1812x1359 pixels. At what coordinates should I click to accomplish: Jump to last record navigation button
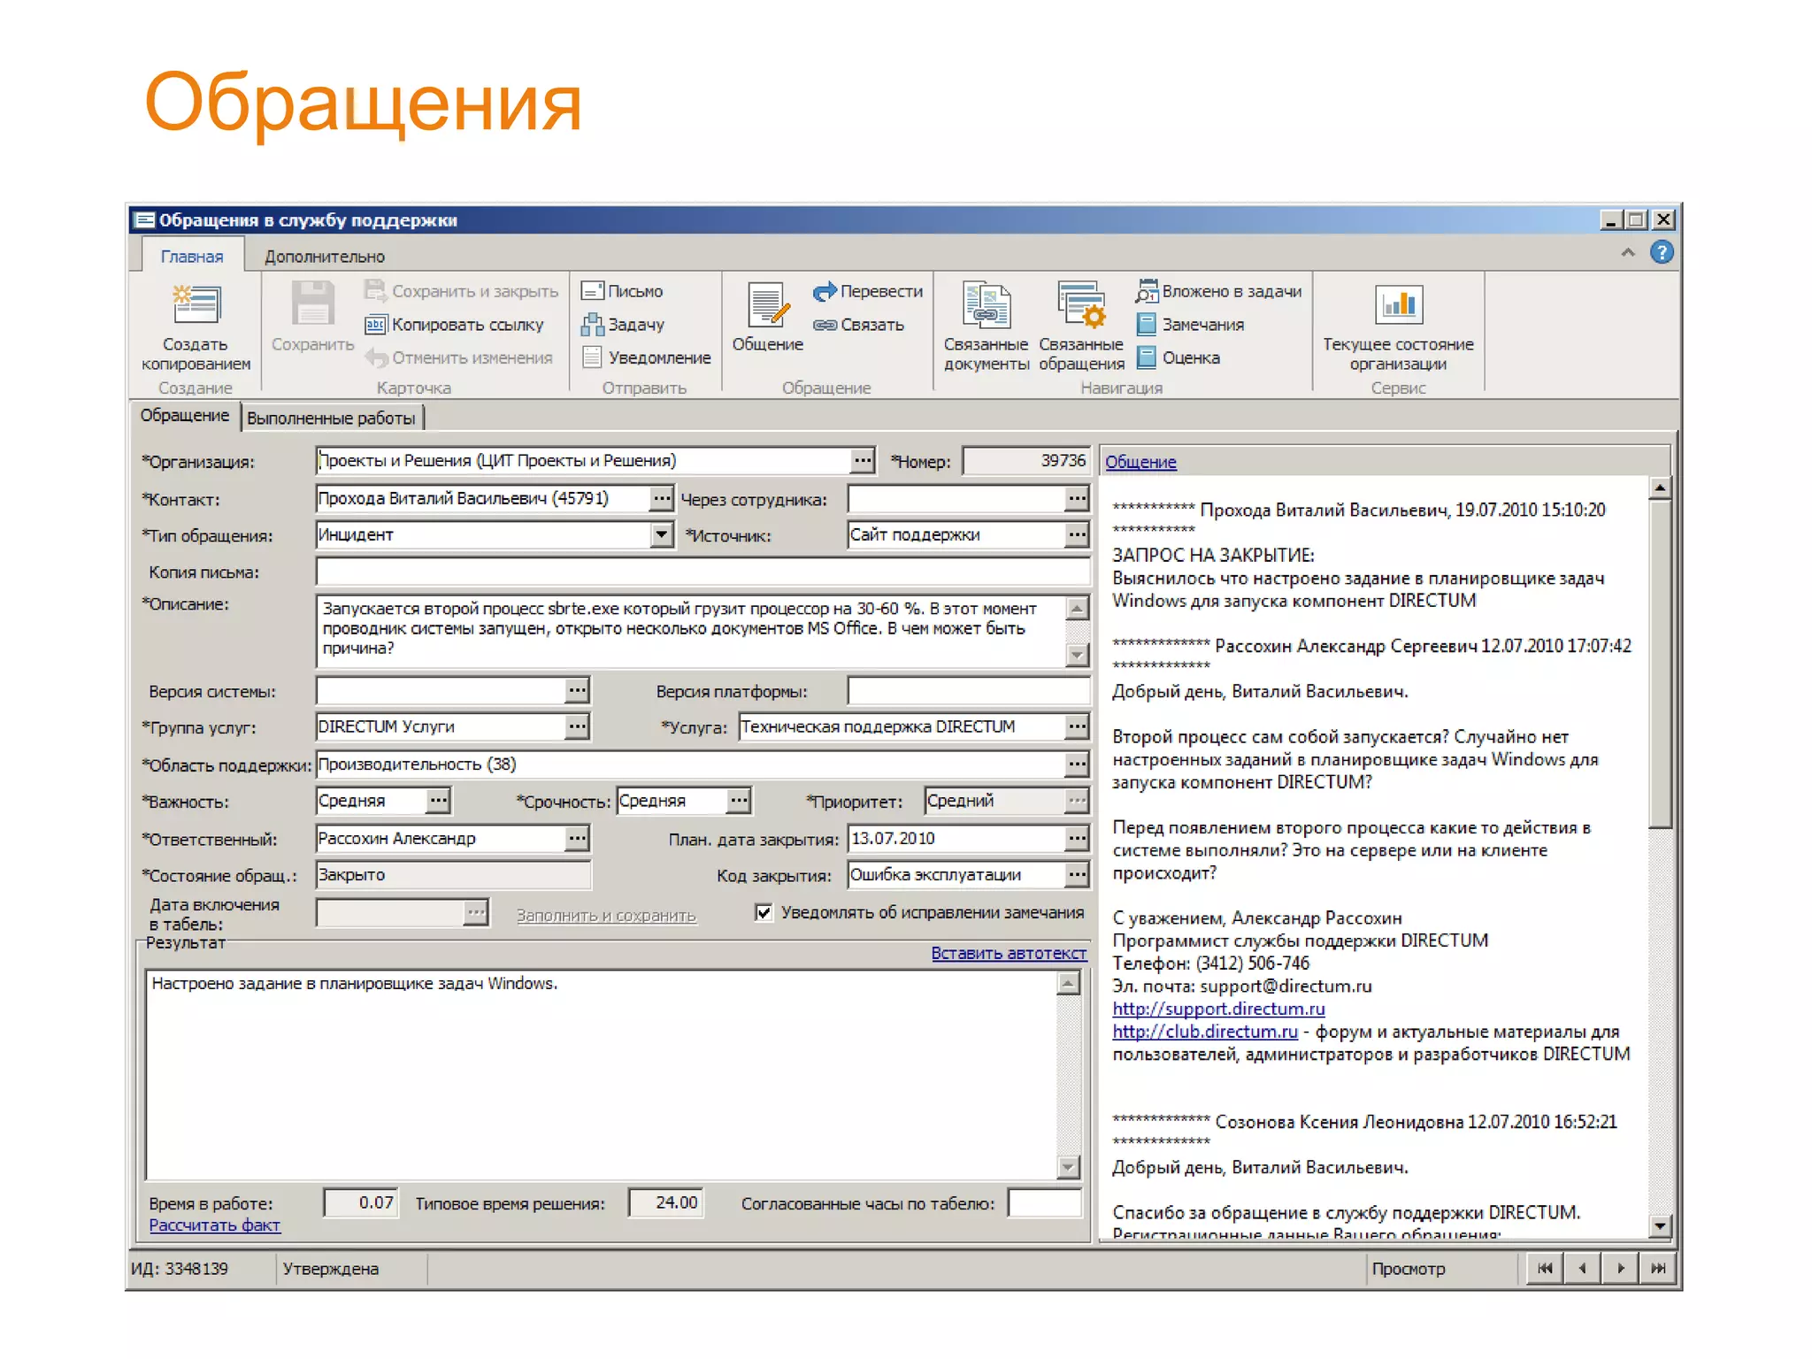(1657, 1268)
